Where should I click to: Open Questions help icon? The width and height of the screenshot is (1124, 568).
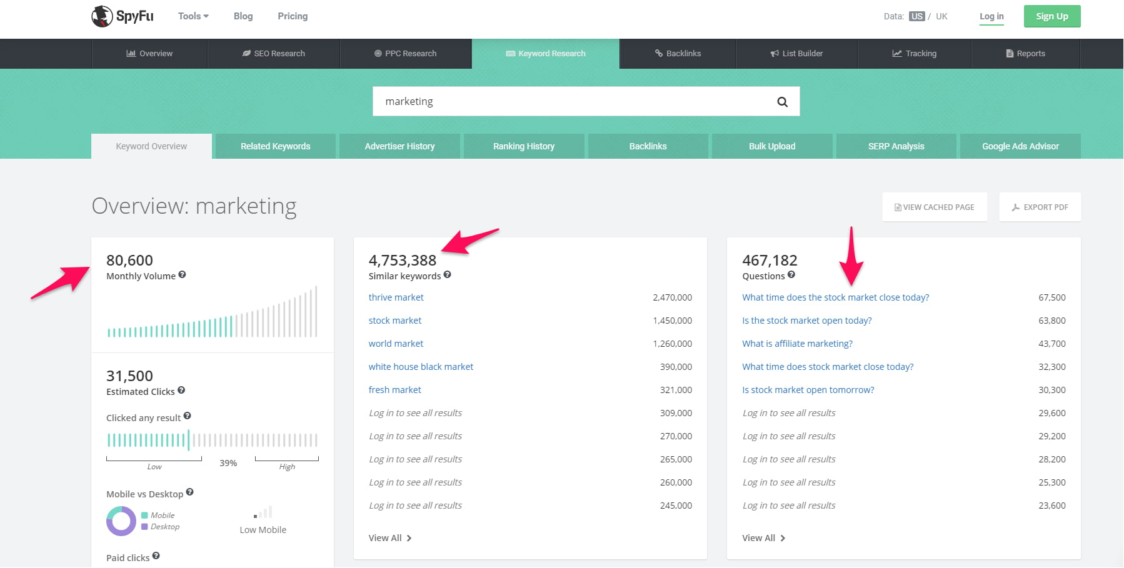tap(791, 274)
